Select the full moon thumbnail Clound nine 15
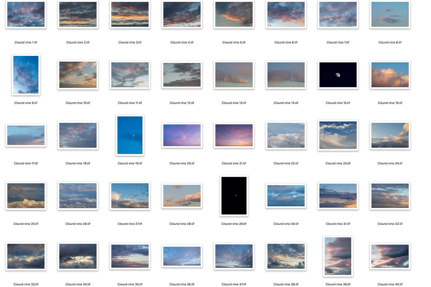Screen dimensions: 431x287 (338, 75)
